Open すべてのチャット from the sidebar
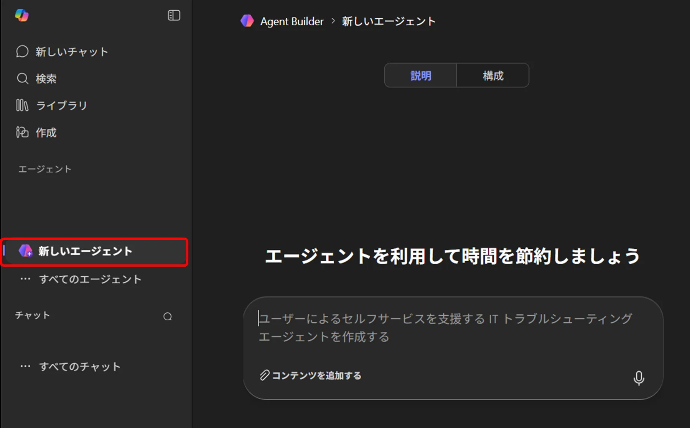Viewport: 690px width, 428px height. tap(80, 366)
